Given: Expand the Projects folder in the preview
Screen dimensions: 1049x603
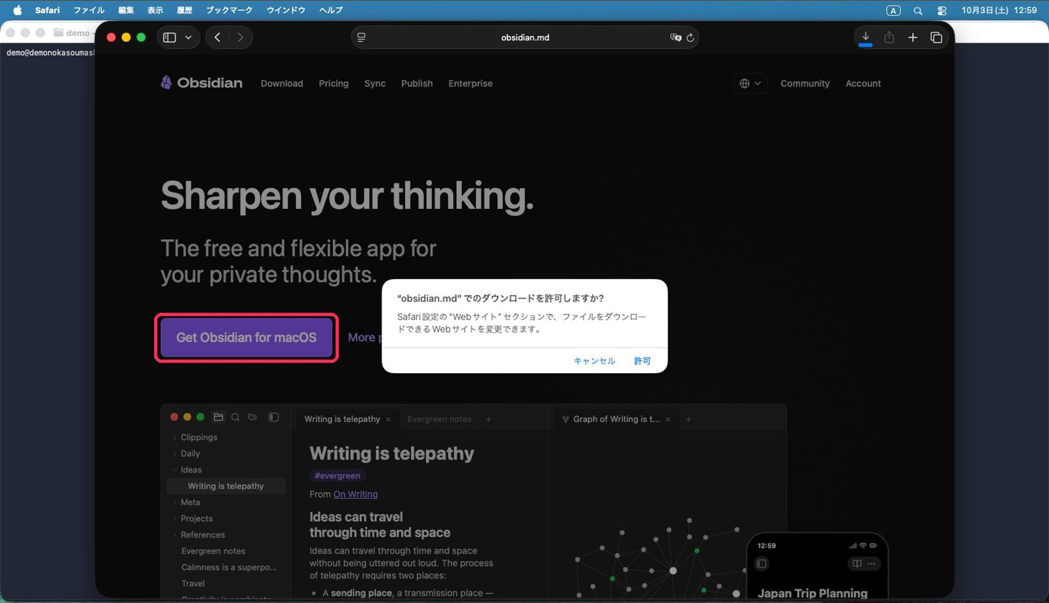Looking at the screenshot, I should click(x=174, y=518).
